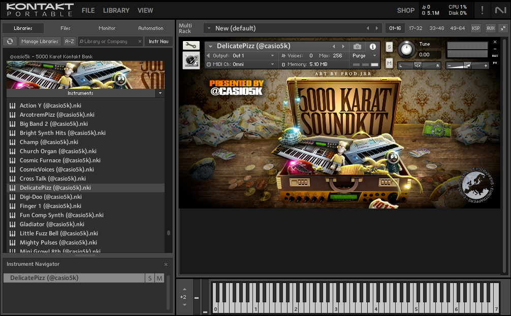
Task: Select rack page 17-32
Action: tap(416, 28)
